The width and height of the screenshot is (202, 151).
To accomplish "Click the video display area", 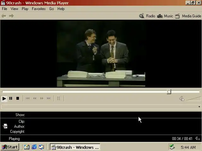I will pos(101,54).
